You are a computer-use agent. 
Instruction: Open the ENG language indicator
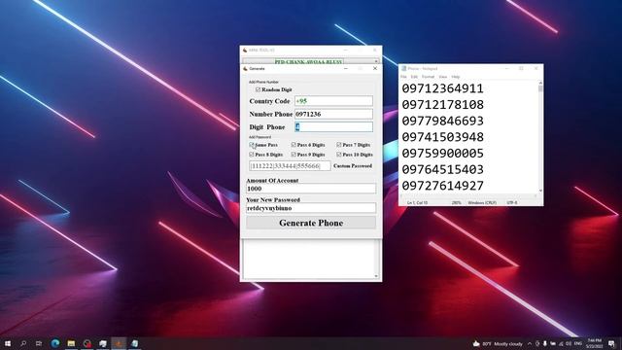[578, 343]
